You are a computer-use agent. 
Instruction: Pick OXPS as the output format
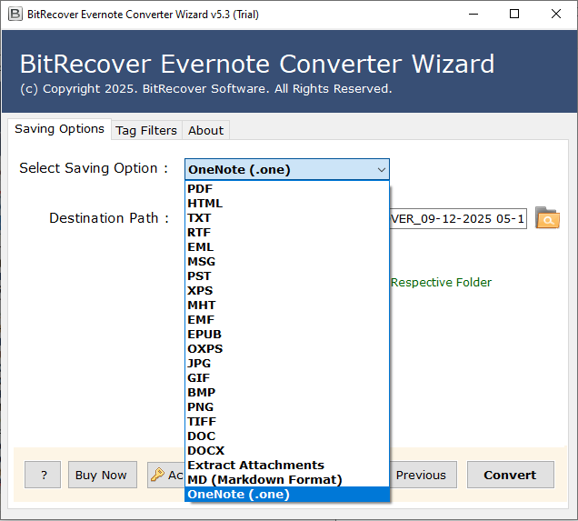[287, 349]
